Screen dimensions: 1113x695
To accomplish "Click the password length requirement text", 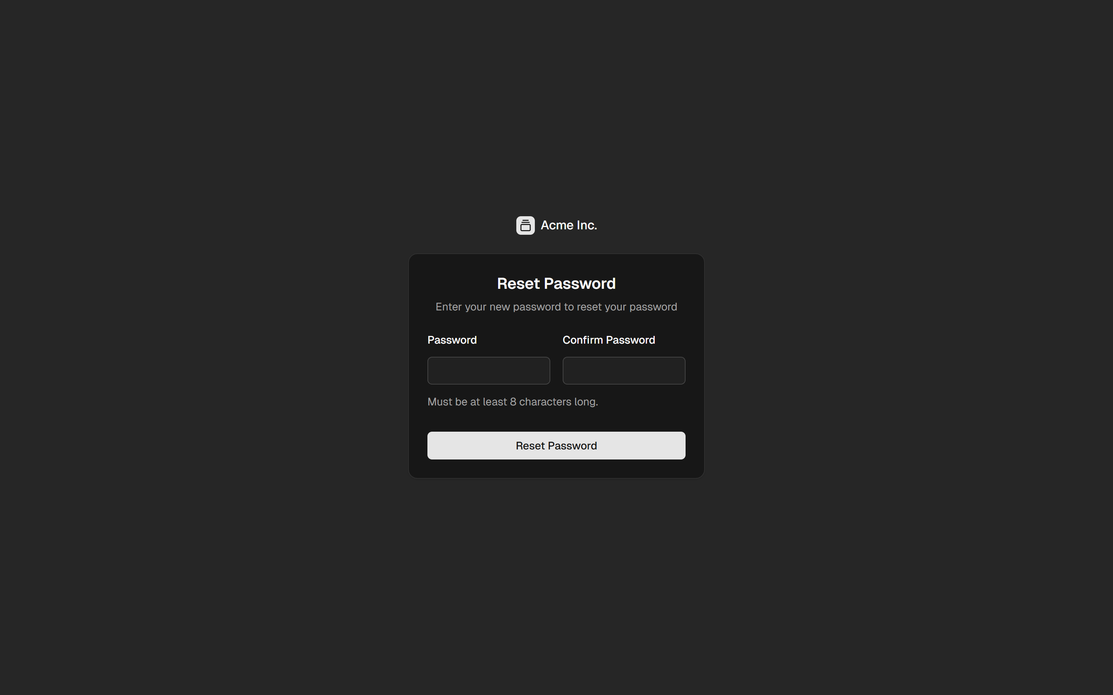I will [512, 401].
